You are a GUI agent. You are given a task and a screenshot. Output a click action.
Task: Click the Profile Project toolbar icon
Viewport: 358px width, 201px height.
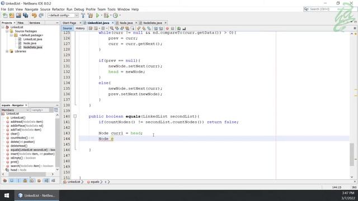116,16
